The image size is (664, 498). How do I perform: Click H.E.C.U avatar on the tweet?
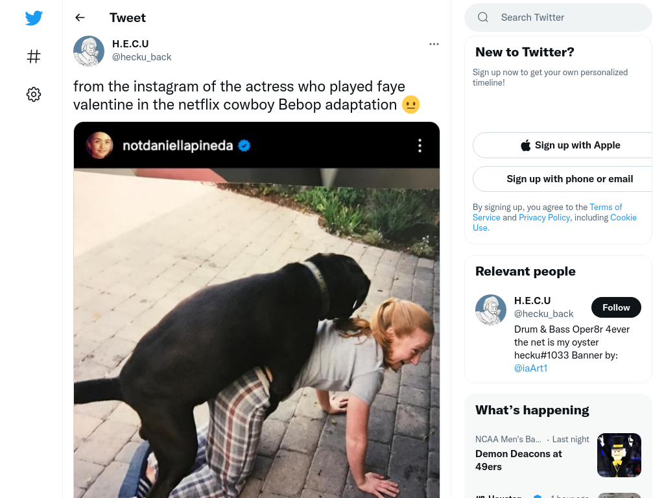(x=89, y=51)
